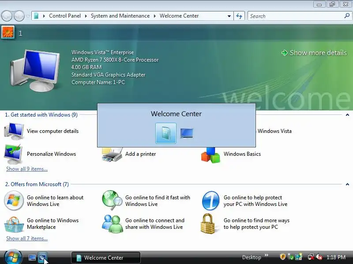Select the Windows Basics label

[x=242, y=154]
